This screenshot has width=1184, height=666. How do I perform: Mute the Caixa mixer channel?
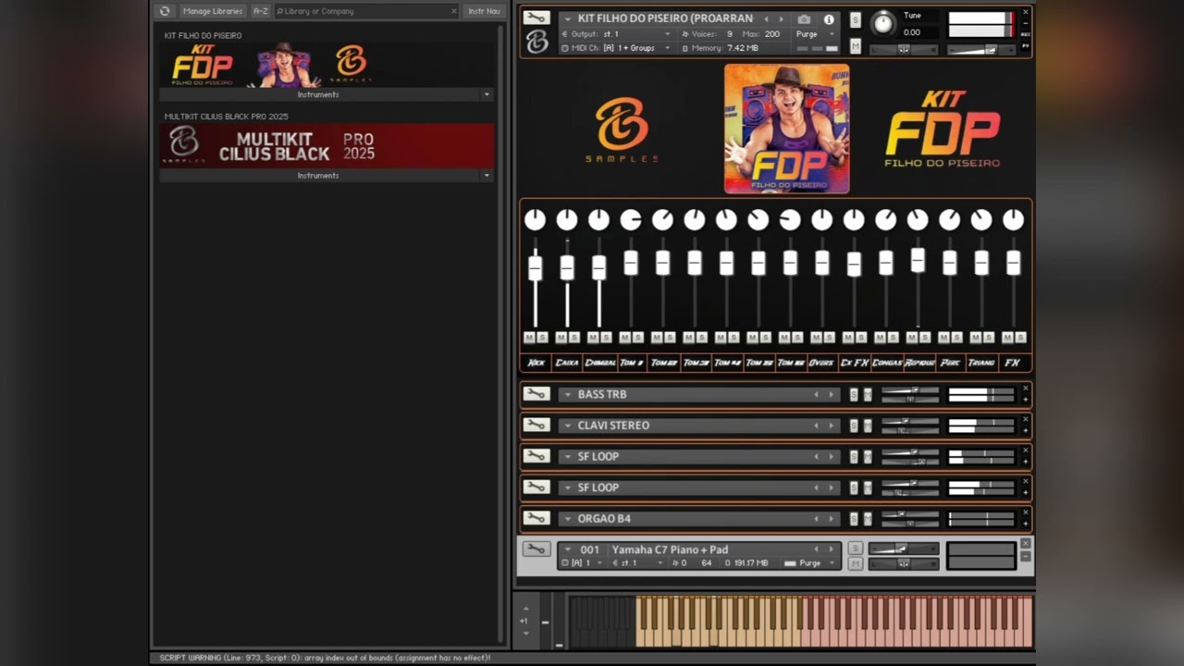point(561,338)
